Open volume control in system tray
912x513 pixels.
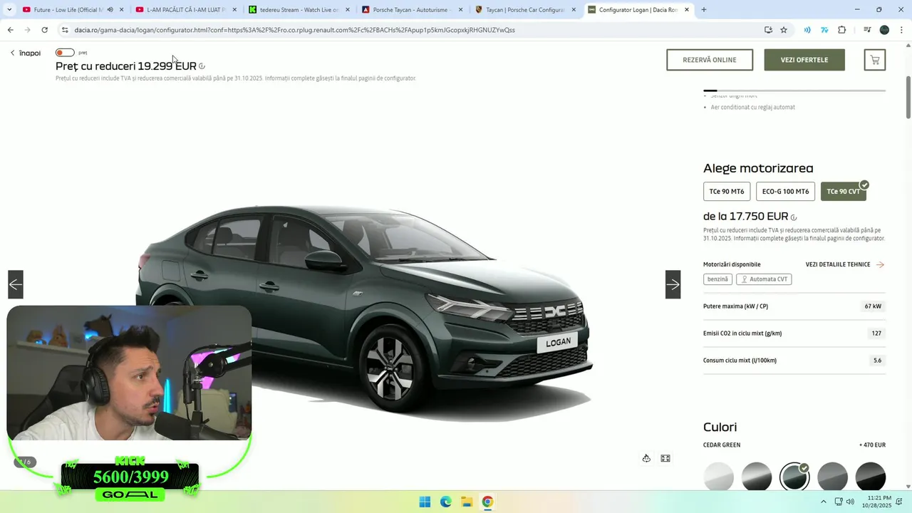[x=850, y=502]
